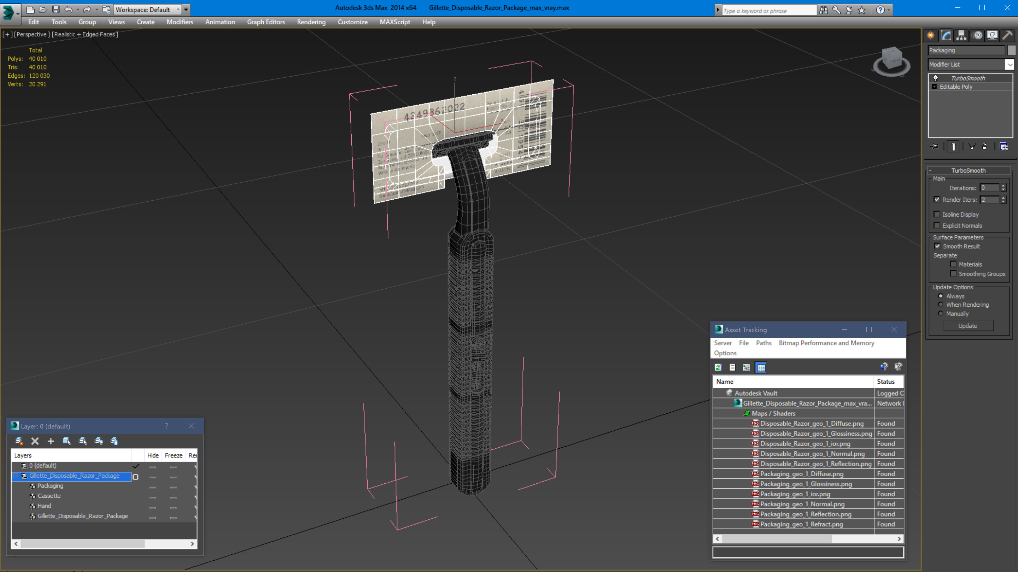
Task: Click Delete Layer X icon
Action: tap(35, 441)
